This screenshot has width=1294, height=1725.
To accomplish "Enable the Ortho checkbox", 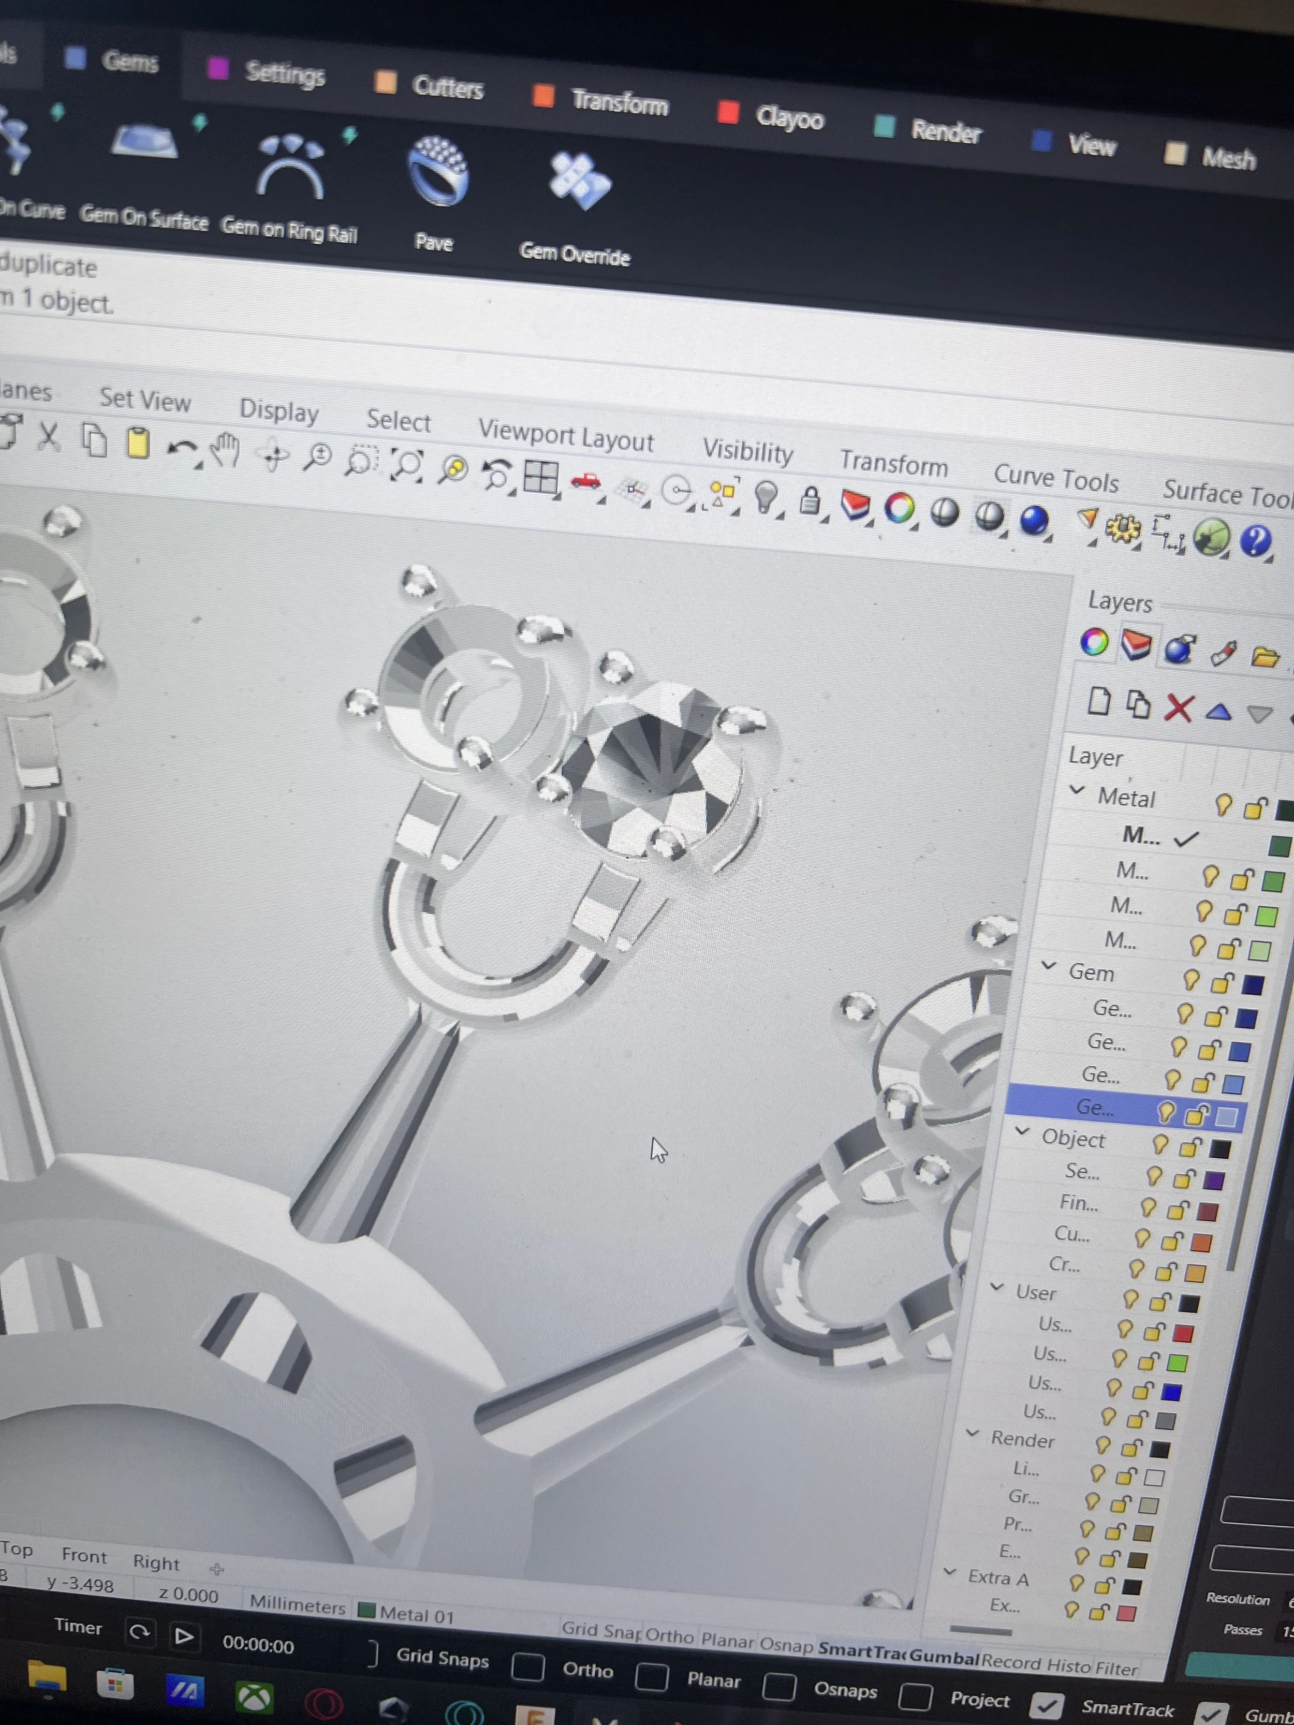I will (x=527, y=1667).
